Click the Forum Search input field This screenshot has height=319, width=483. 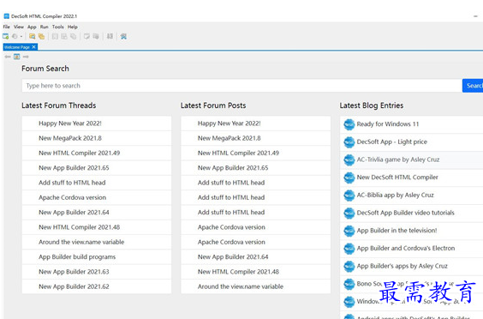click(x=241, y=86)
